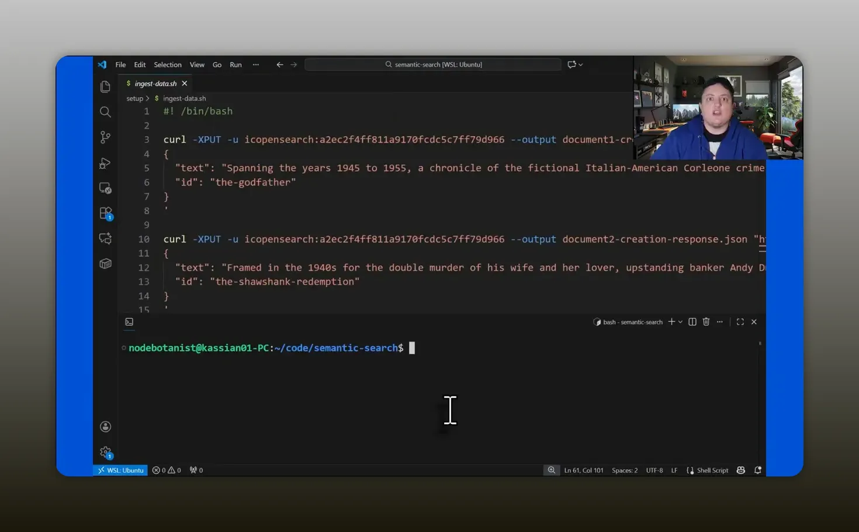Open Copilot status icon in status bar
The width and height of the screenshot is (859, 532).
741,470
